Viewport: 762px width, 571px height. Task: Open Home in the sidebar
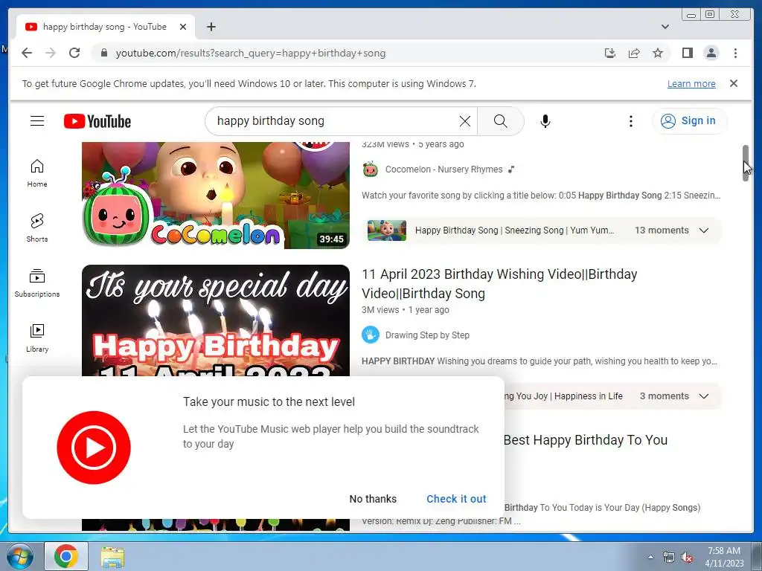coord(37,173)
